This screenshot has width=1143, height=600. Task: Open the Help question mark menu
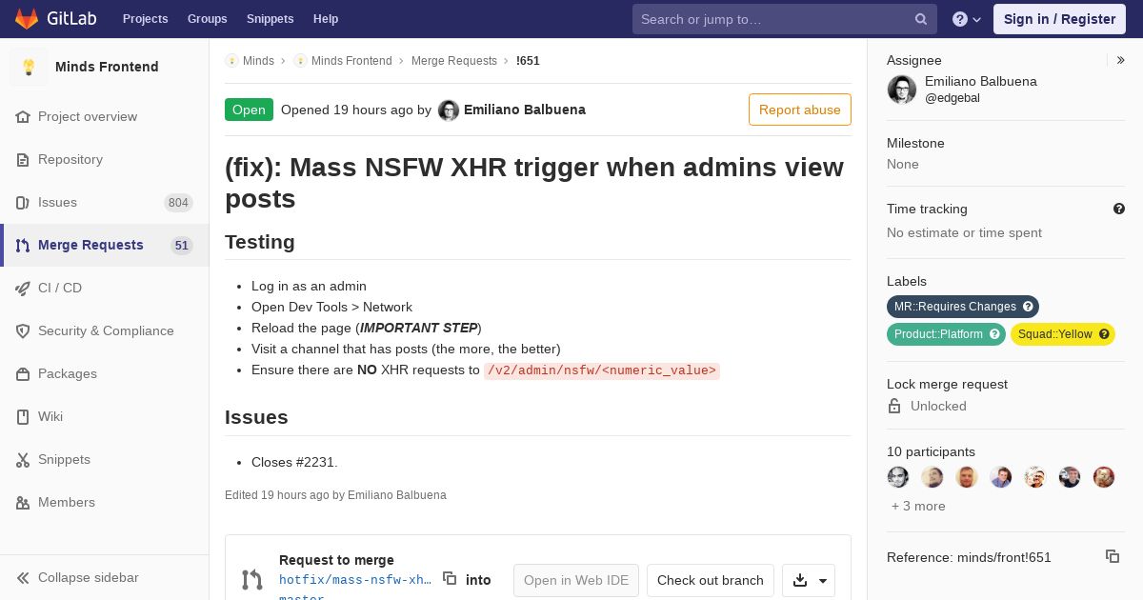967,19
